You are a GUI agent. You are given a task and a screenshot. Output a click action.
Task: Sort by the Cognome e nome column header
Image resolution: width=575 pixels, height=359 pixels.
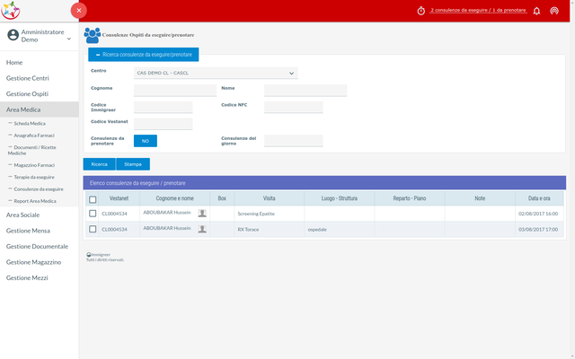(x=174, y=198)
